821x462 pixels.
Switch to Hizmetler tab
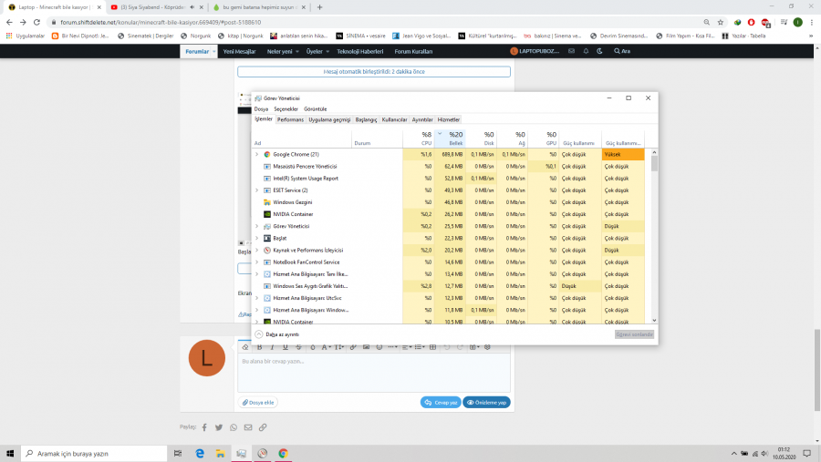[449, 119]
